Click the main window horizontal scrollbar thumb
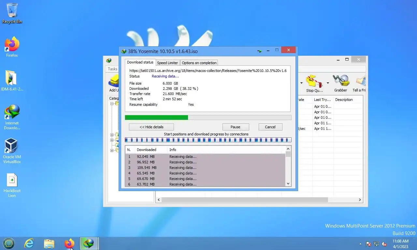The width and height of the screenshot is (417, 250). 245,200
